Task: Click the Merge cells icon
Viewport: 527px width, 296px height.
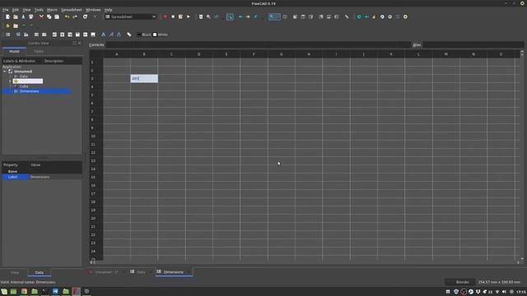Action: tap(36, 35)
